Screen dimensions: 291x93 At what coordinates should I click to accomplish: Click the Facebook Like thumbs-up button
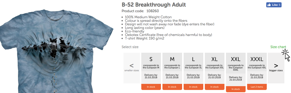pyautogui.click(x=274, y=5)
